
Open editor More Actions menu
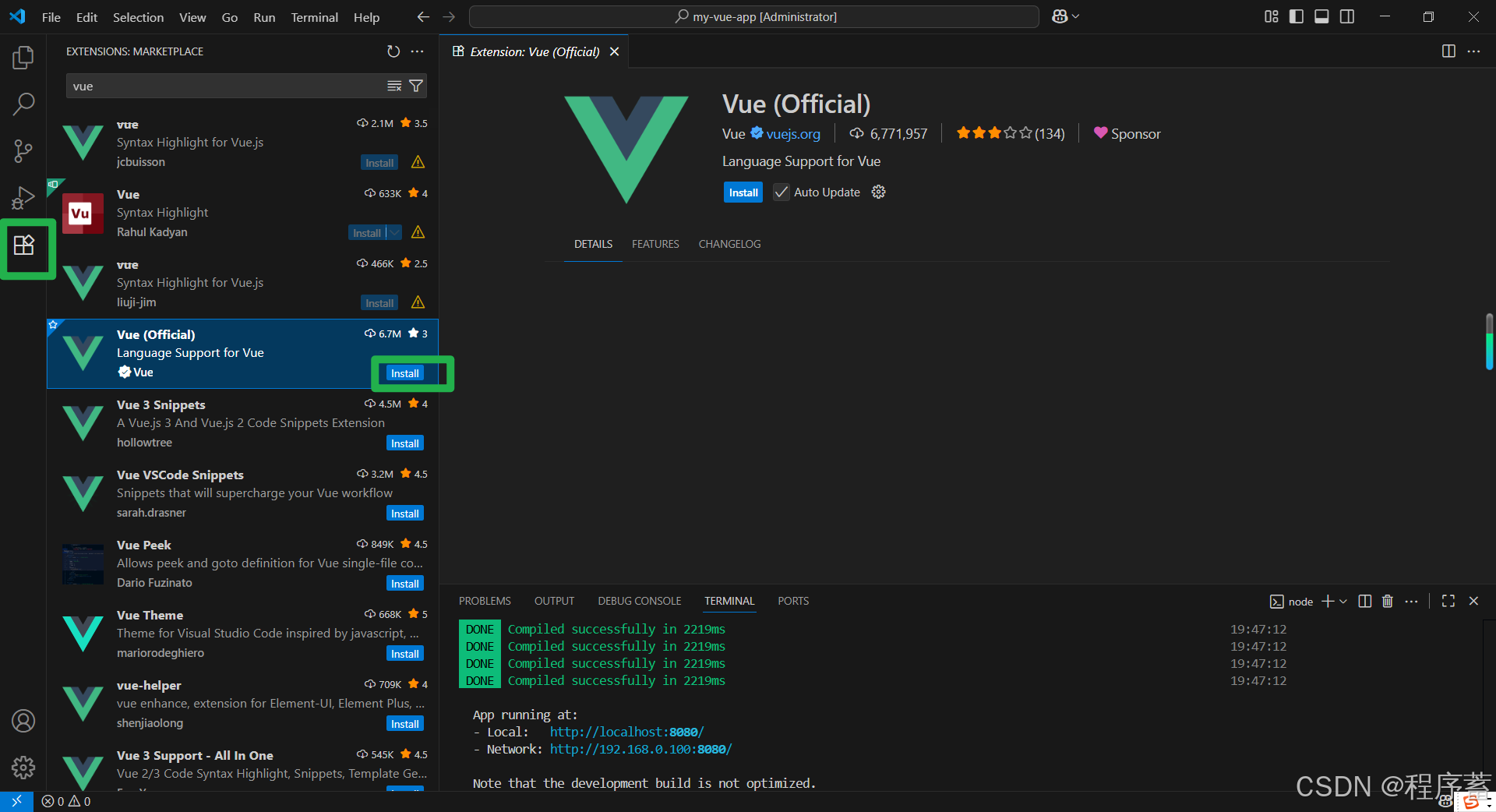click(x=1473, y=51)
